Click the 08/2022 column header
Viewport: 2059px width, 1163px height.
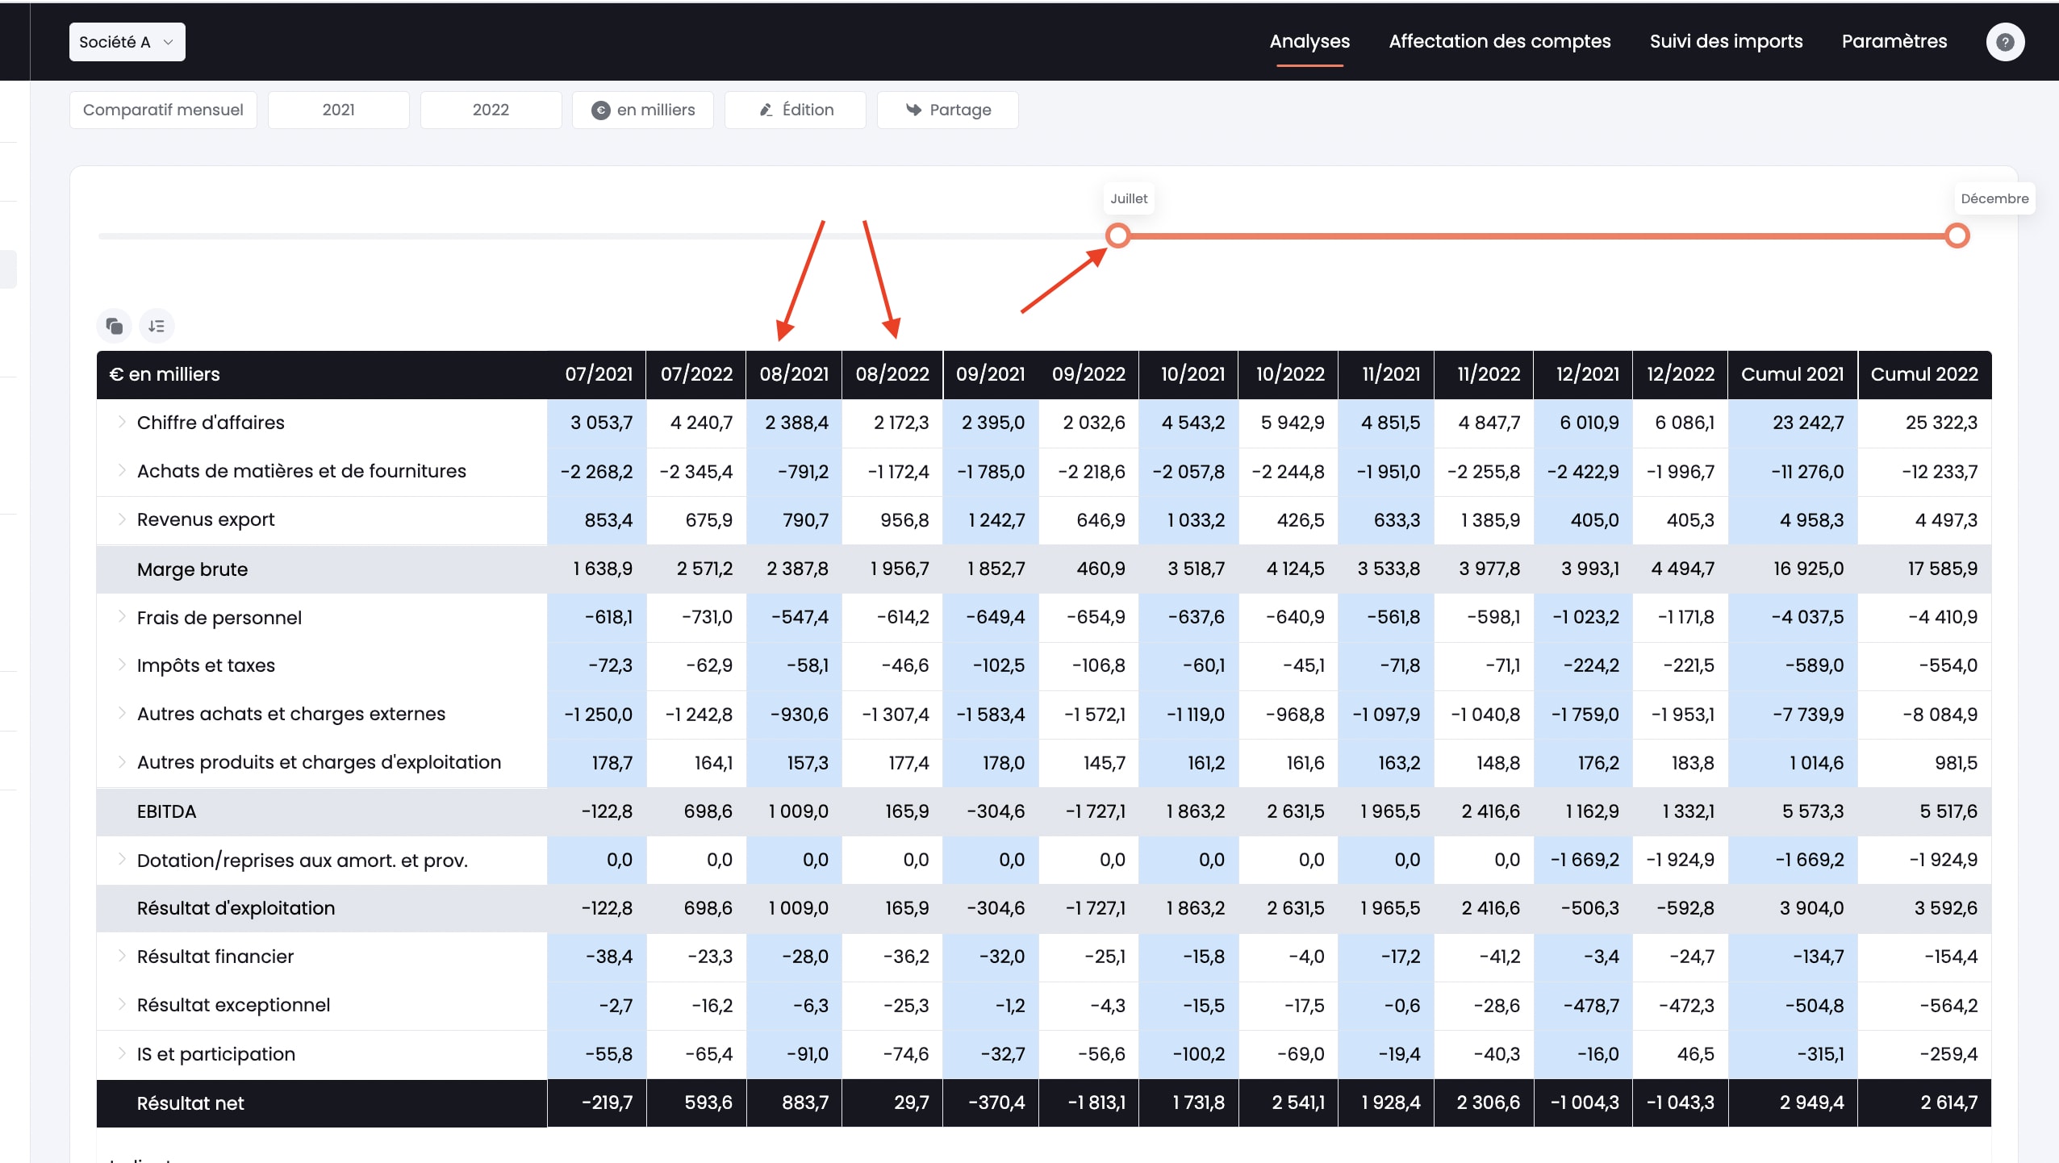pos(892,374)
